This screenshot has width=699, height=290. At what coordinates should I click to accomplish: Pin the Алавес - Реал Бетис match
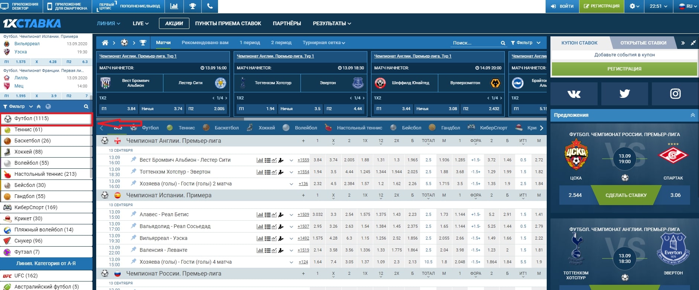(x=134, y=214)
